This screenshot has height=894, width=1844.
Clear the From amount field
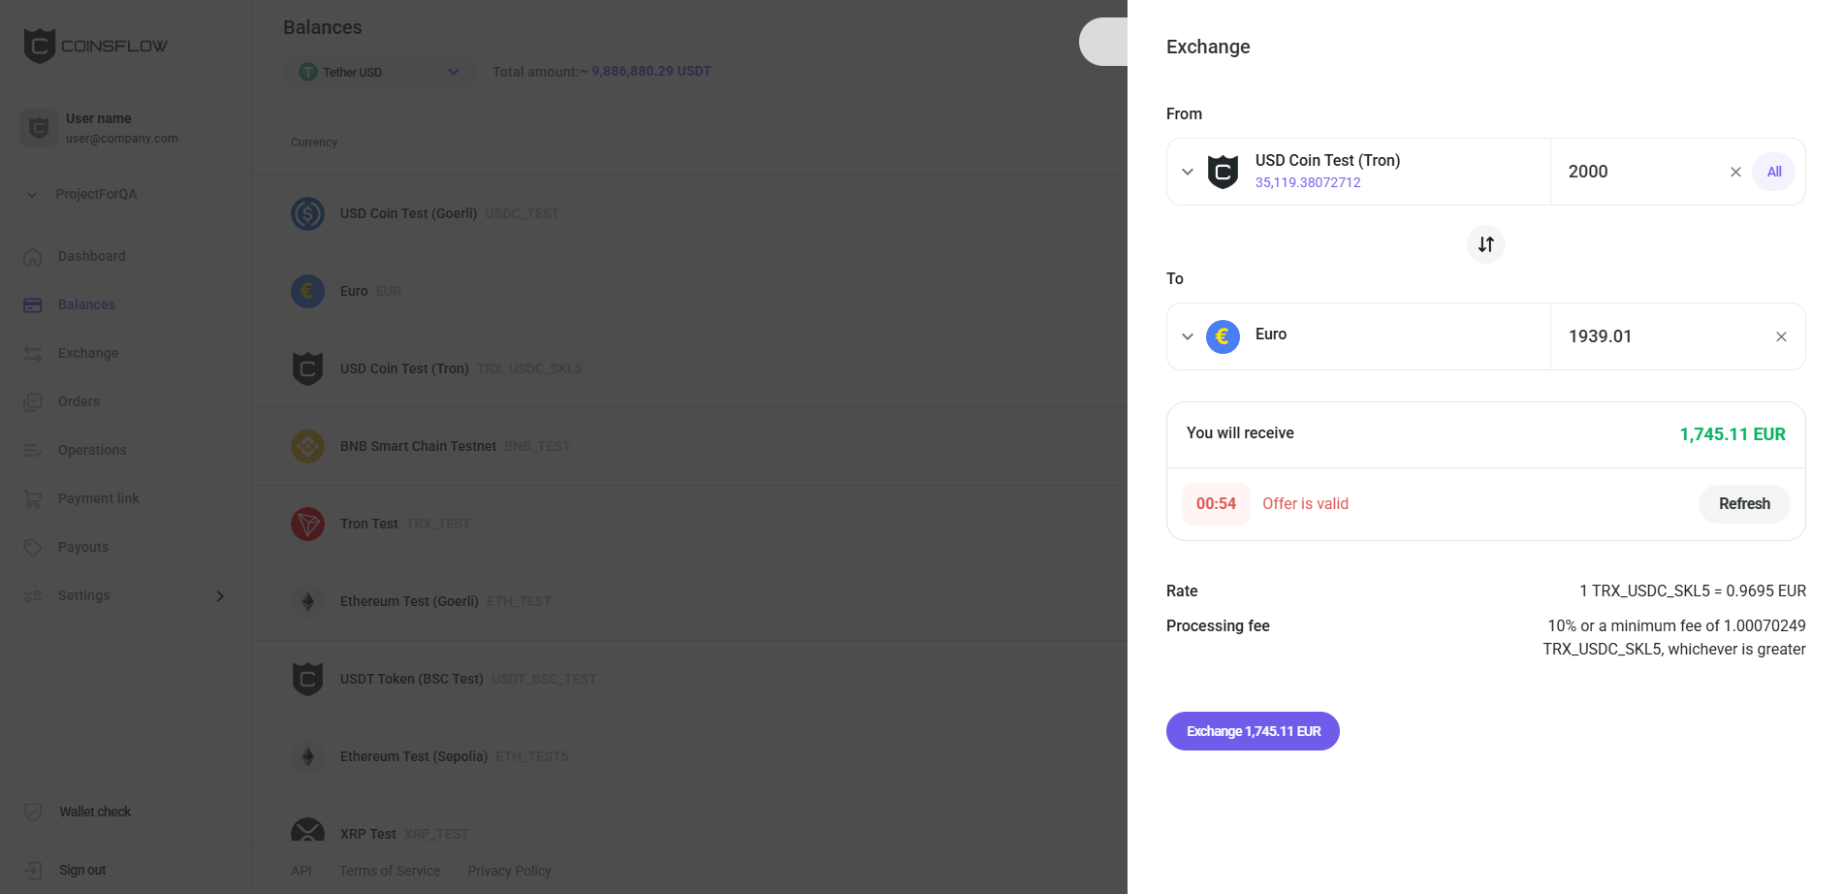coord(1735,172)
